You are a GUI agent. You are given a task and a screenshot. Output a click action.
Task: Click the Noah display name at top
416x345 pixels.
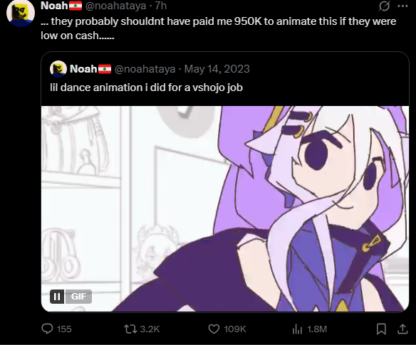pyautogui.click(x=54, y=6)
